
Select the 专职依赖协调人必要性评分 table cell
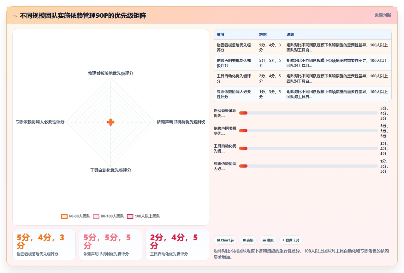235,94
